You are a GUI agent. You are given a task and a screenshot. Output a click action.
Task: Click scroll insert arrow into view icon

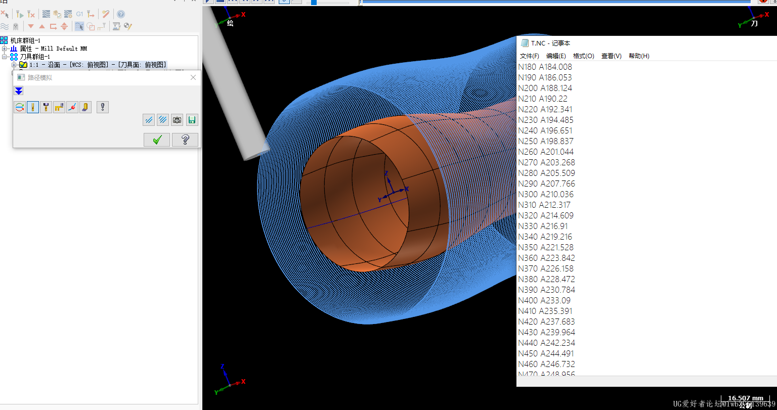(64, 26)
